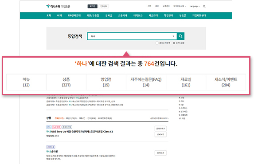Select the 영업점 (19) result tab

[x=106, y=82]
